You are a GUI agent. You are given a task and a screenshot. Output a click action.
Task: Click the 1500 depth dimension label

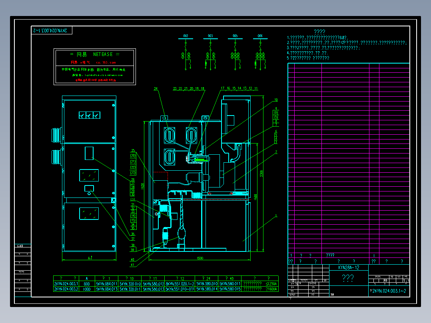tap(200, 258)
